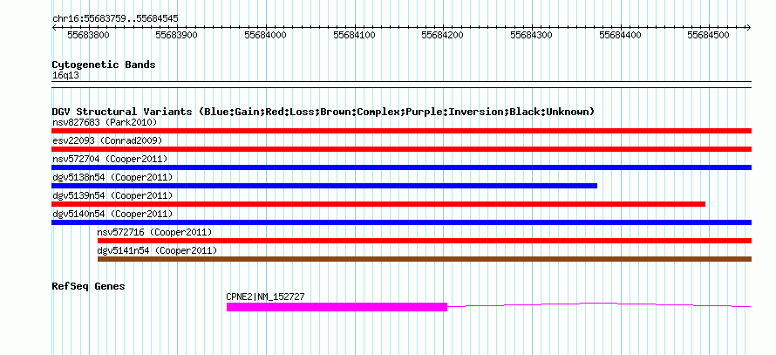Click ruler position 55683900
This screenshot has width=776, height=355.
(x=177, y=35)
